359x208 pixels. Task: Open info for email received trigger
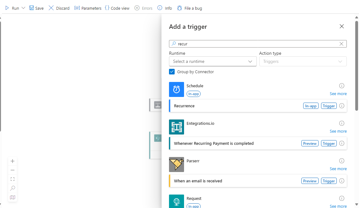click(x=342, y=181)
